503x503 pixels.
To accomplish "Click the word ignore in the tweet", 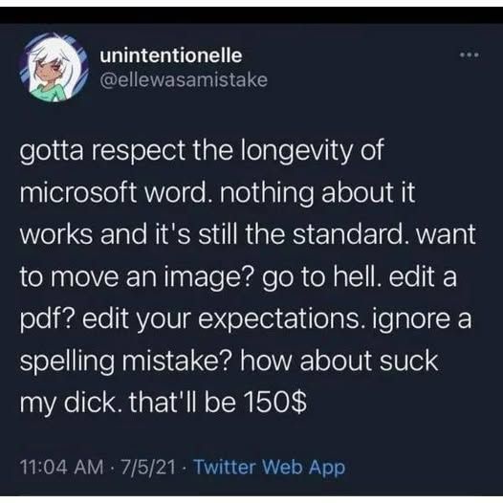I will coord(411,319).
